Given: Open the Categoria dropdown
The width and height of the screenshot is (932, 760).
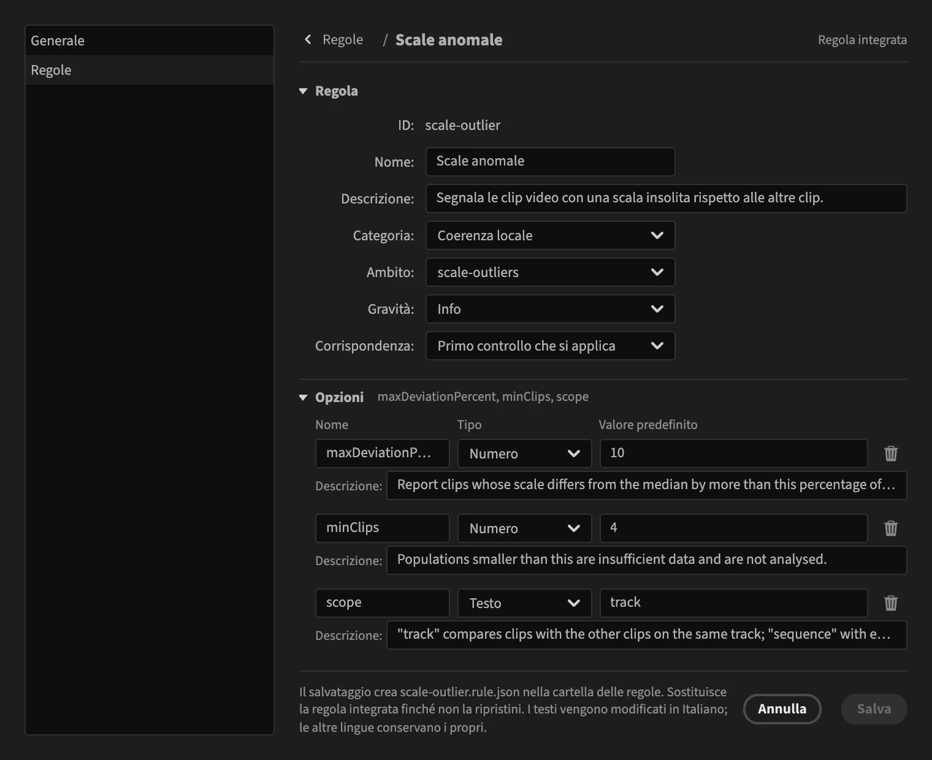Looking at the screenshot, I should [x=551, y=235].
